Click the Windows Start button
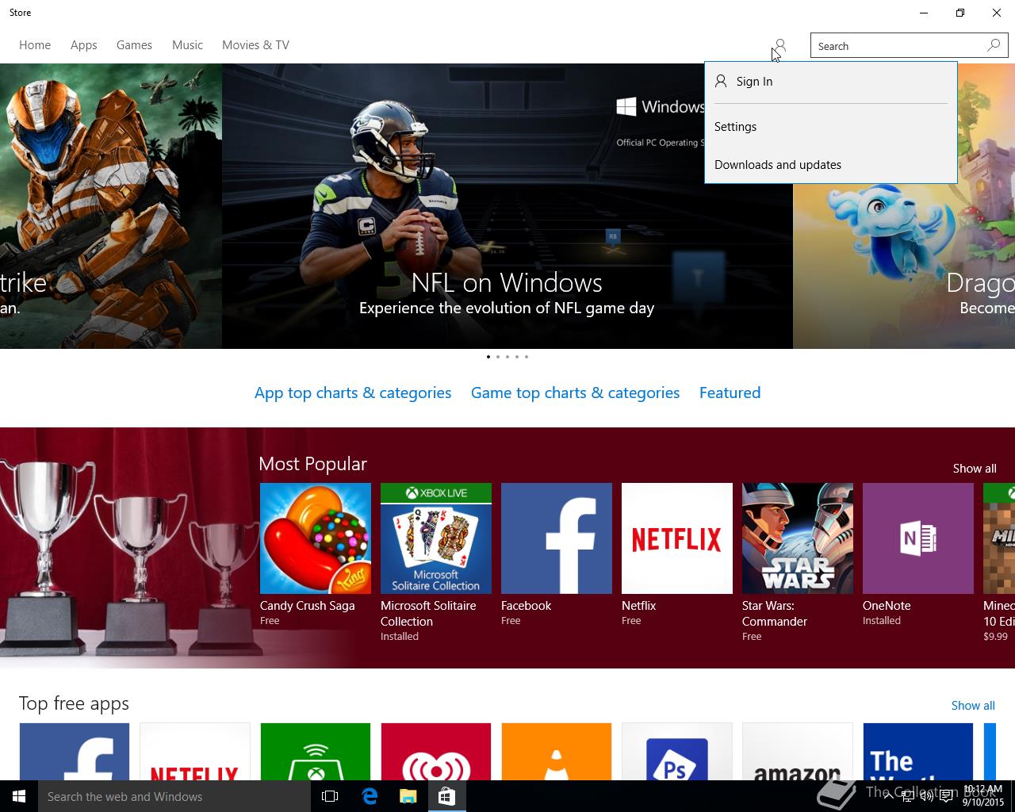1015x812 pixels. click(x=19, y=796)
